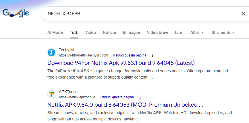This screenshot has height=123, width=249.
Task: Expand the Altro dropdown menu
Action: click(197, 32)
